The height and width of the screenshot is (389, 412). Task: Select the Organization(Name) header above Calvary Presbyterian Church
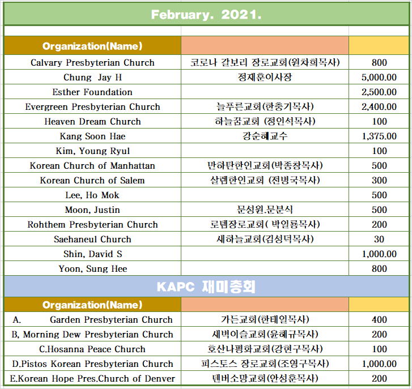coord(92,46)
